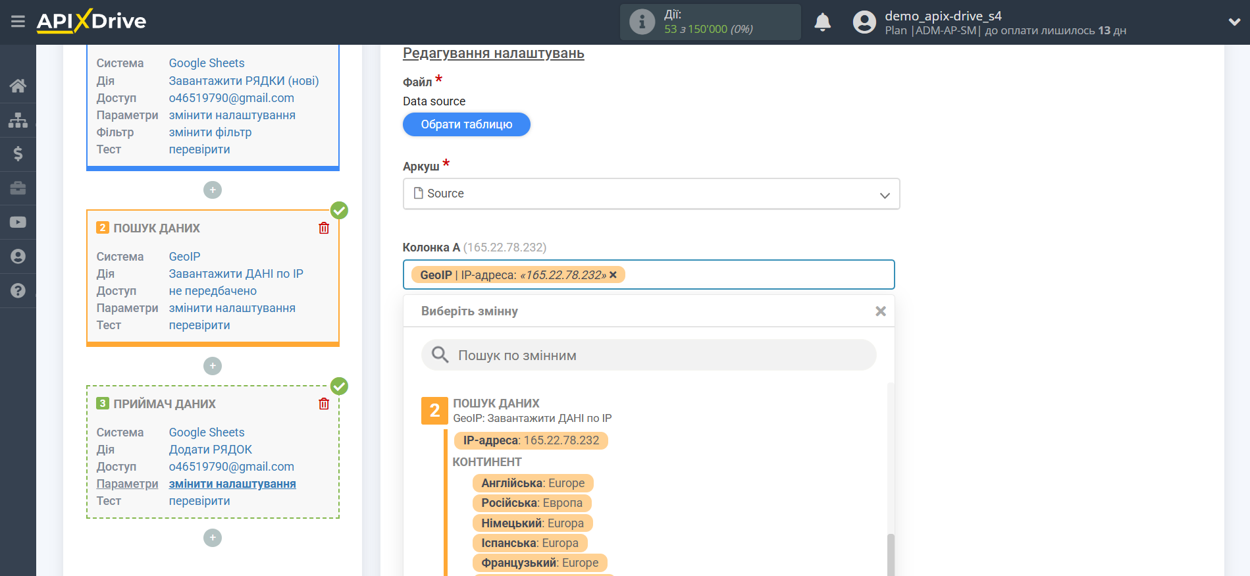Click the green checkmark on ПРИЙМАЧ ДАНИХ

339,386
